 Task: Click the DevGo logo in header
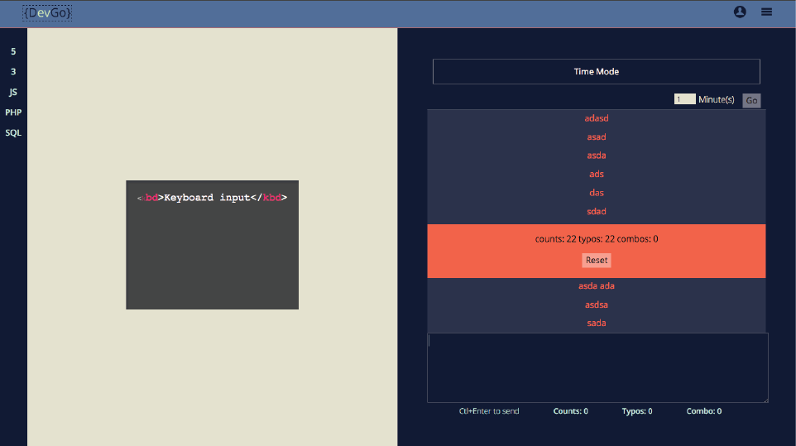(x=47, y=12)
